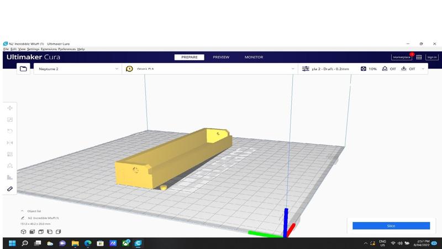Click the model dimensions 151.0 x 40.2 x 20.0 mm
Image resolution: width=442 pixels, height=249 pixels.
[35, 224]
